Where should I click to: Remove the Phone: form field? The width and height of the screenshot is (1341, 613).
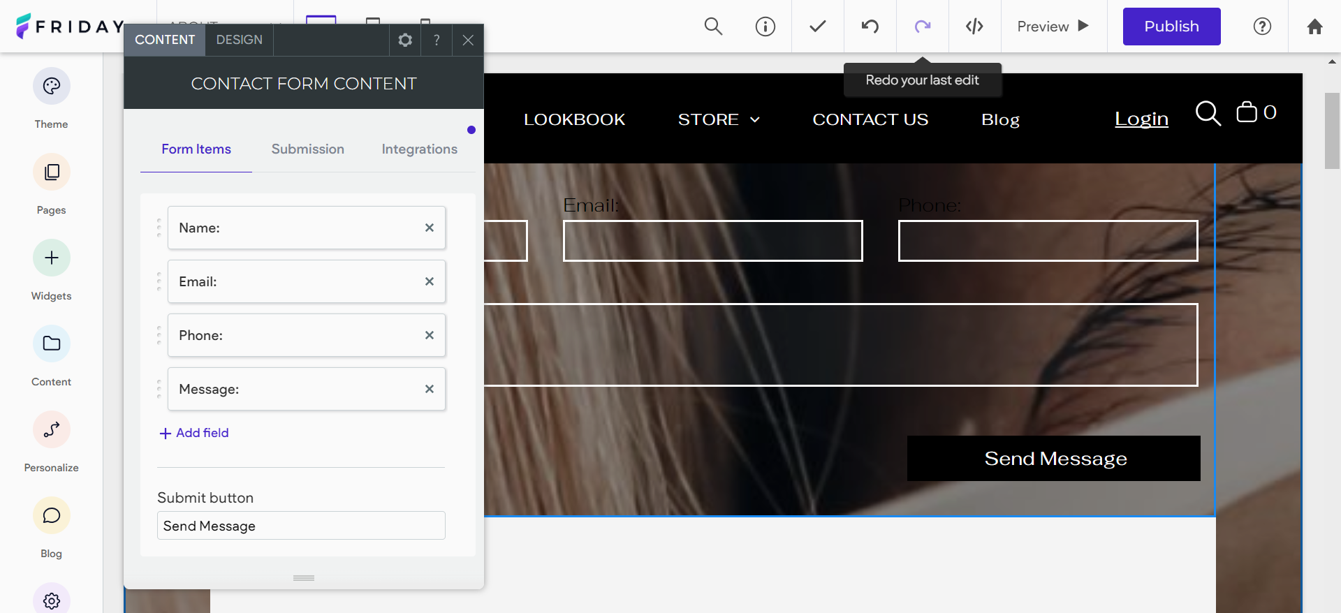[430, 335]
